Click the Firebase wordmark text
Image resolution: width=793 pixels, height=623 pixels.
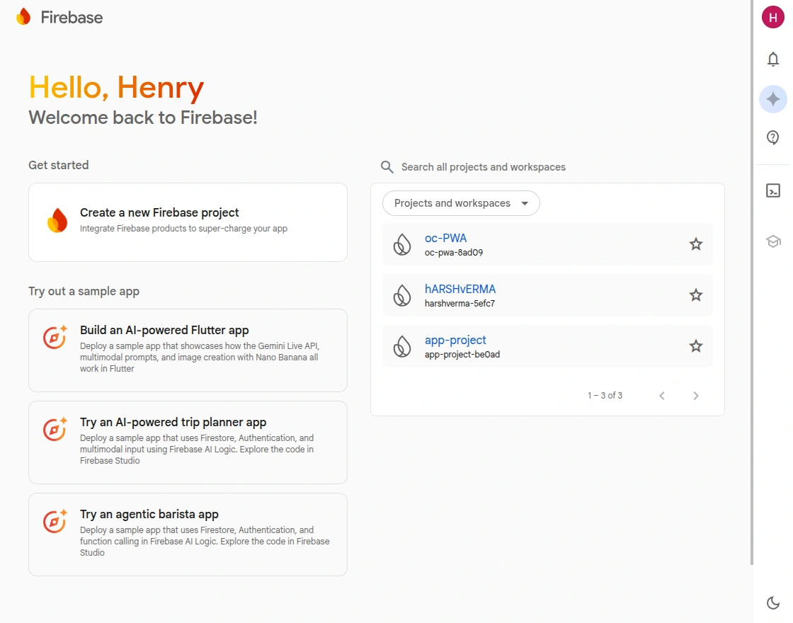coord(72,17)
